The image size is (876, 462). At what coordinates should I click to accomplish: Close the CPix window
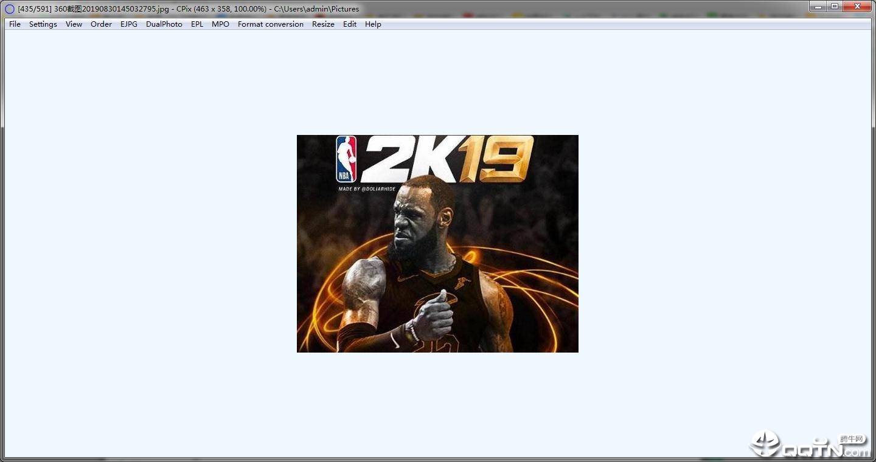[x=858, y=6]
